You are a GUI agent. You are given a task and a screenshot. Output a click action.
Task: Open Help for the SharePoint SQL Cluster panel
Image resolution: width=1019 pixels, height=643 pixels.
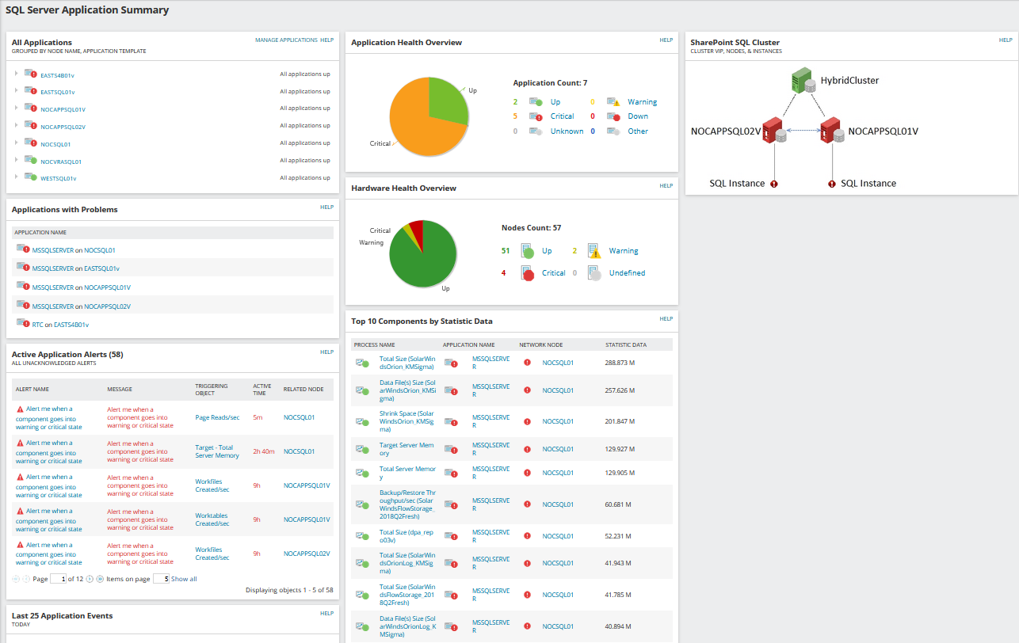pos(1006,40)
